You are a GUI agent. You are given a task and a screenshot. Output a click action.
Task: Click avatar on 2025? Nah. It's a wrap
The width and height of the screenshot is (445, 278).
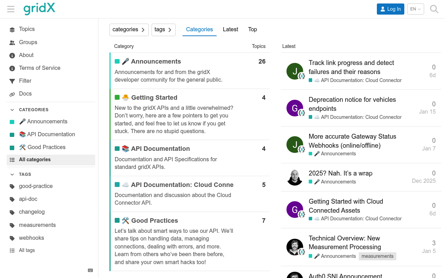pos(295,177)
